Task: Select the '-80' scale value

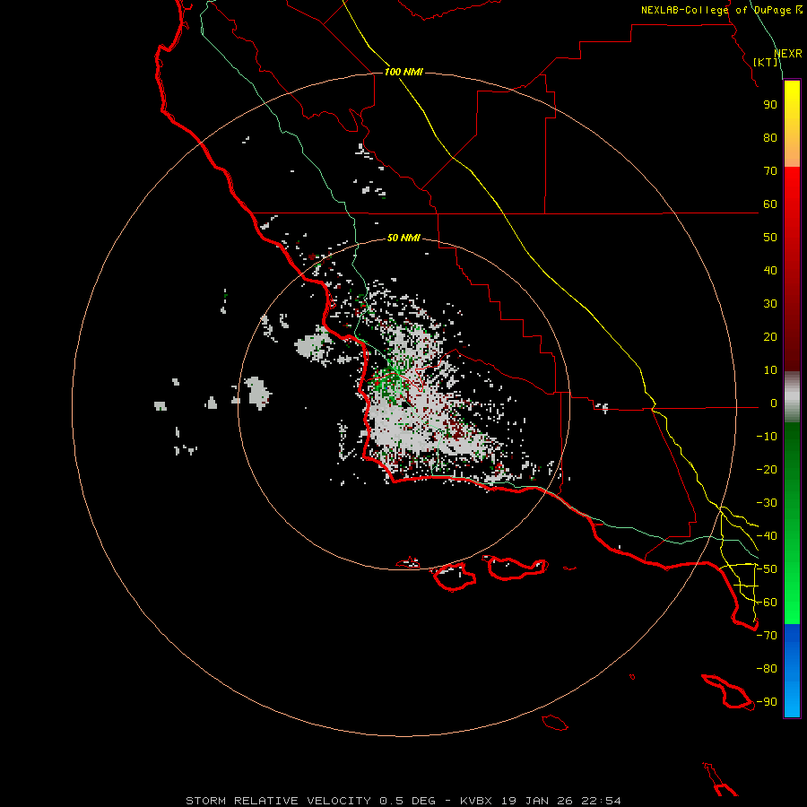Action: (767, 669)
